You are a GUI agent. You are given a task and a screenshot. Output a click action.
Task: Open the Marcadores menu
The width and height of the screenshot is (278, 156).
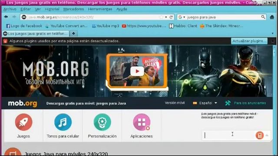(x=73, y=9)
